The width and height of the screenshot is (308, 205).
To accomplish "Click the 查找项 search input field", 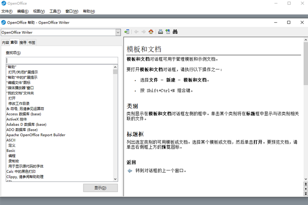I will point(62,60).
